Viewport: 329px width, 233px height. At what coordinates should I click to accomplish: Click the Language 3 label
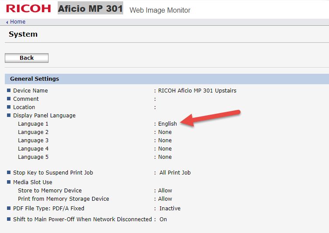(33, 140)
